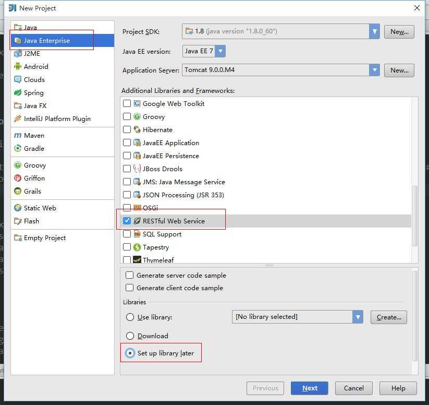Choose Maven project type
This screenshot has width=429, height=405.
(63, 135)
